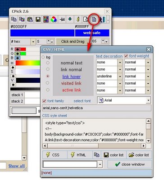The height and width of the screenshot is (180, 164).
Task: Click the paste clipboard icon in CPick toolbar
Action: [30, 19]
